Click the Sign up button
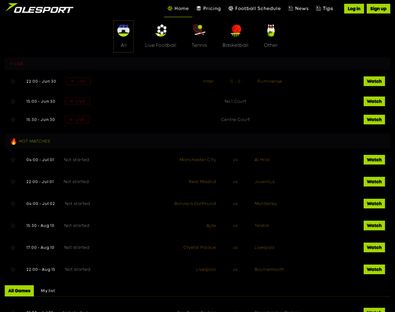Screen dimensions: 395x312 378,9
